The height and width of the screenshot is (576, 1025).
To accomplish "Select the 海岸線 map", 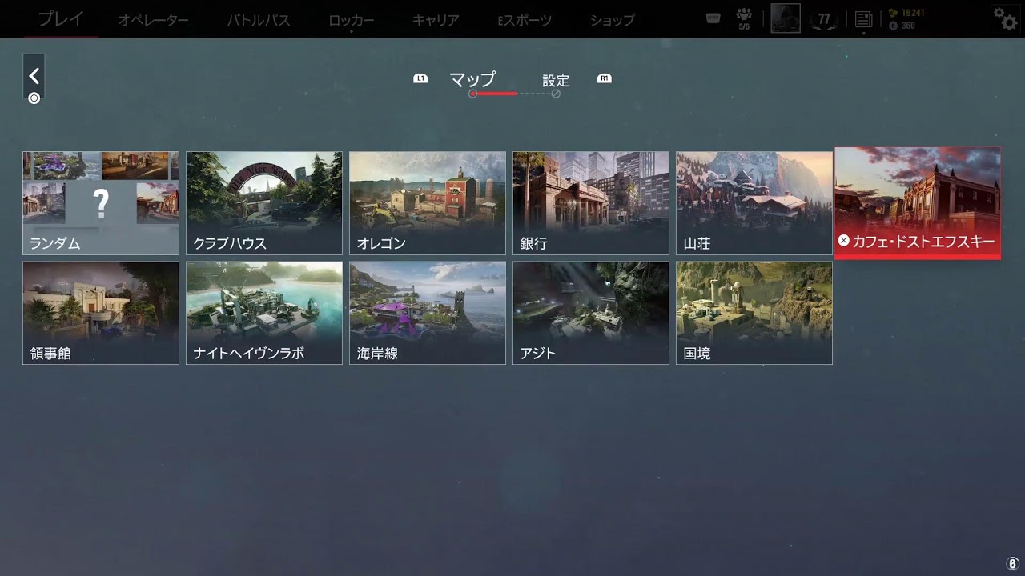I will click(428, 313).
